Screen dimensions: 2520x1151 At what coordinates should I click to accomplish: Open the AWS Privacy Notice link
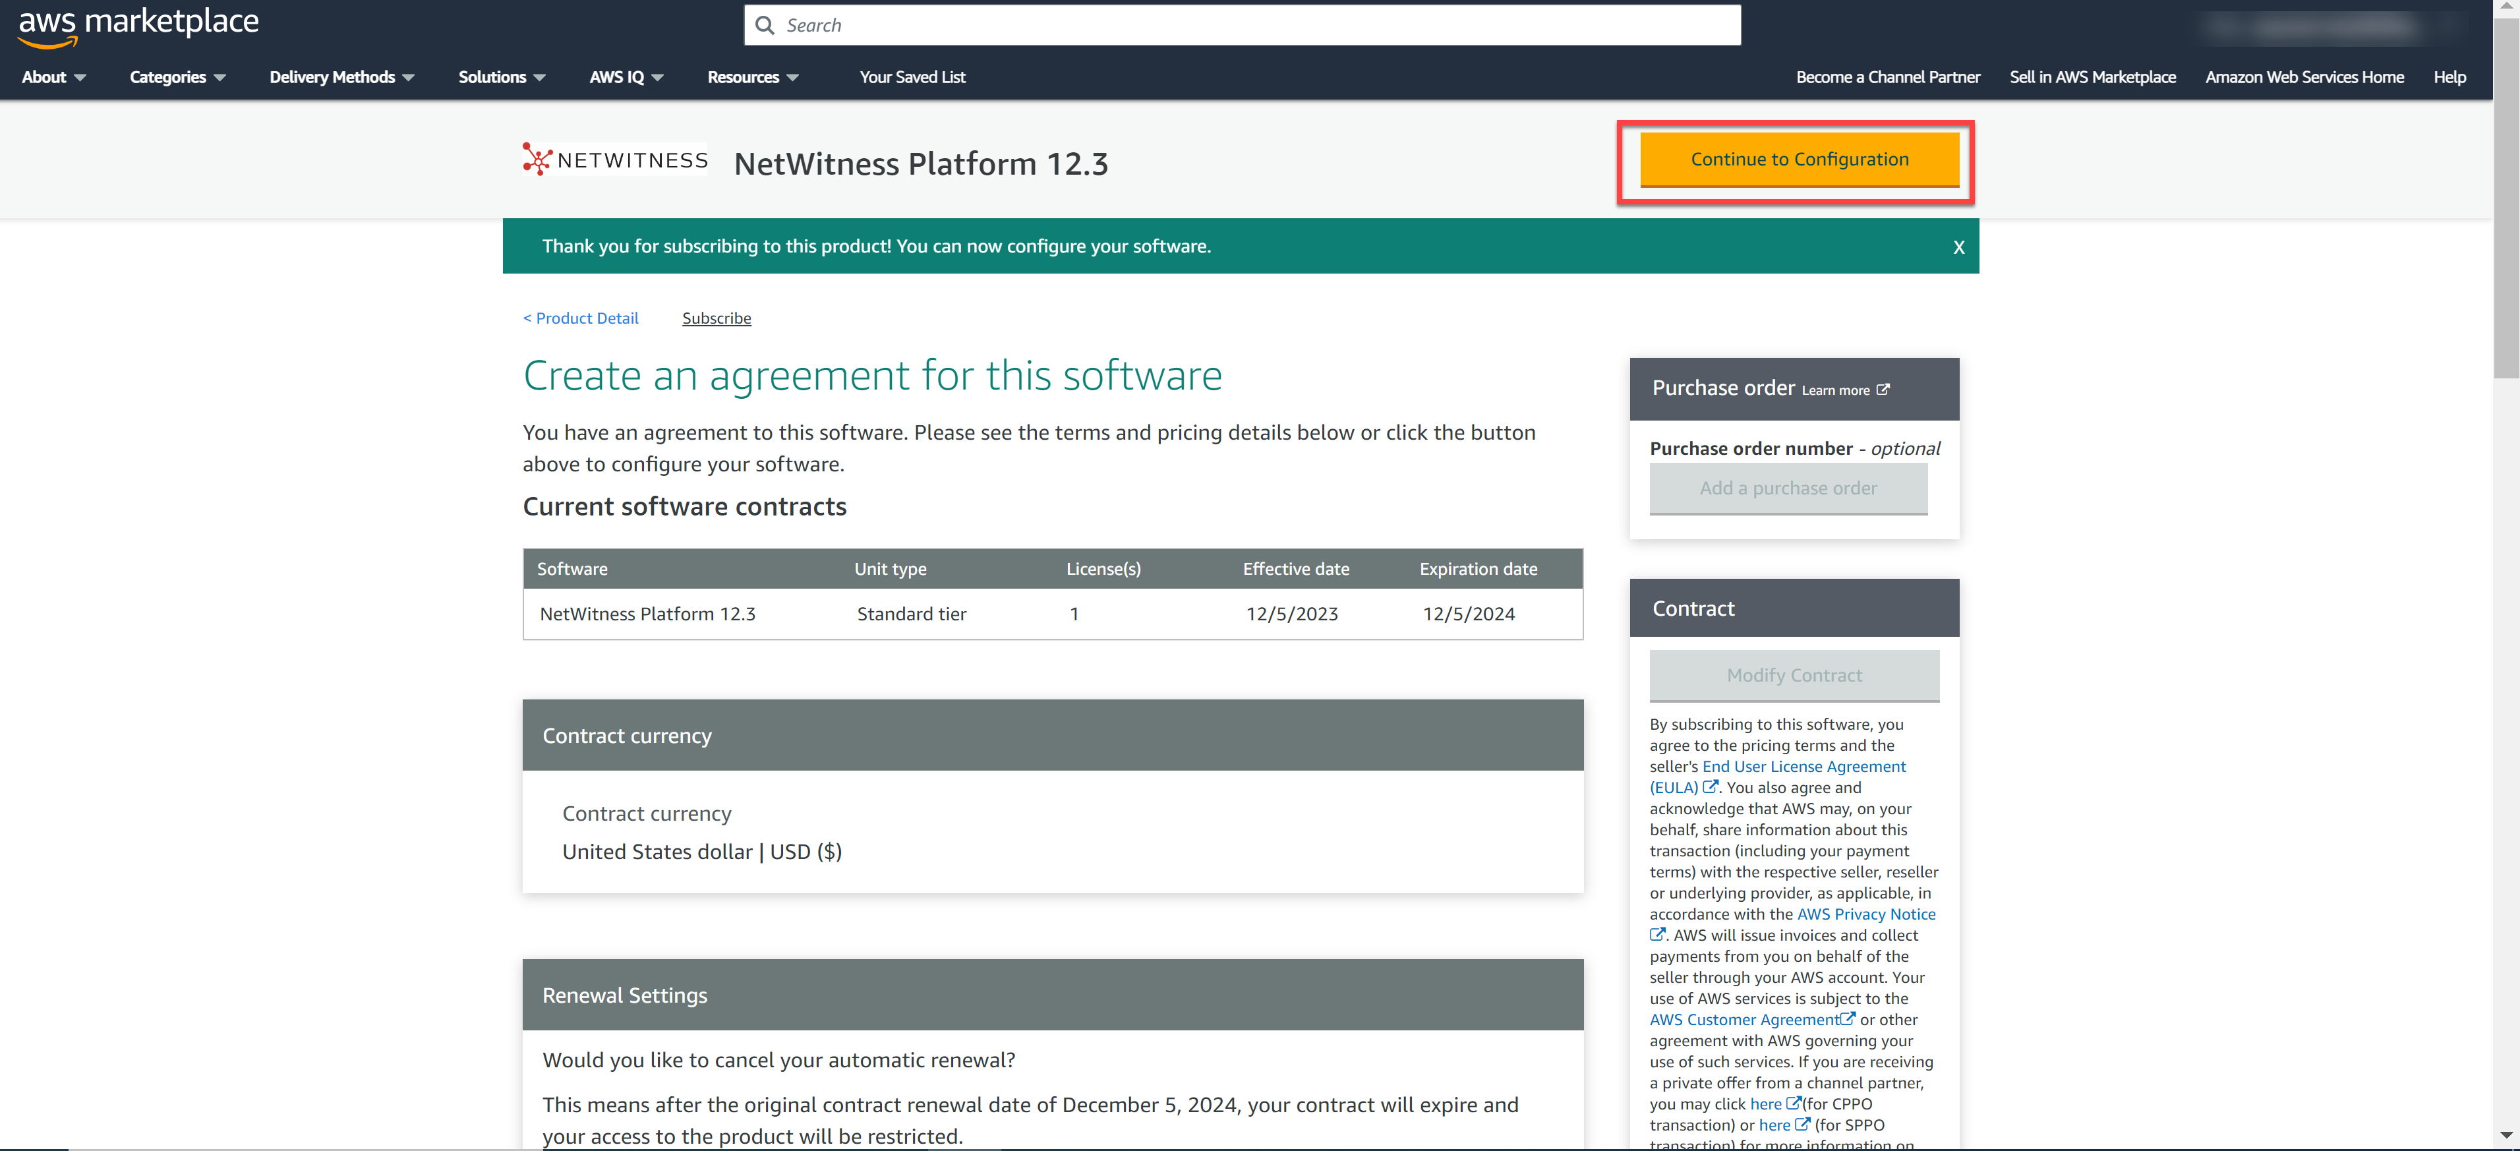coord(1865,913)
